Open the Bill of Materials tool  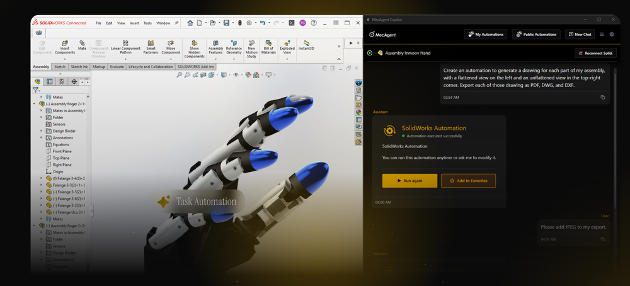(x=269, y=47)
